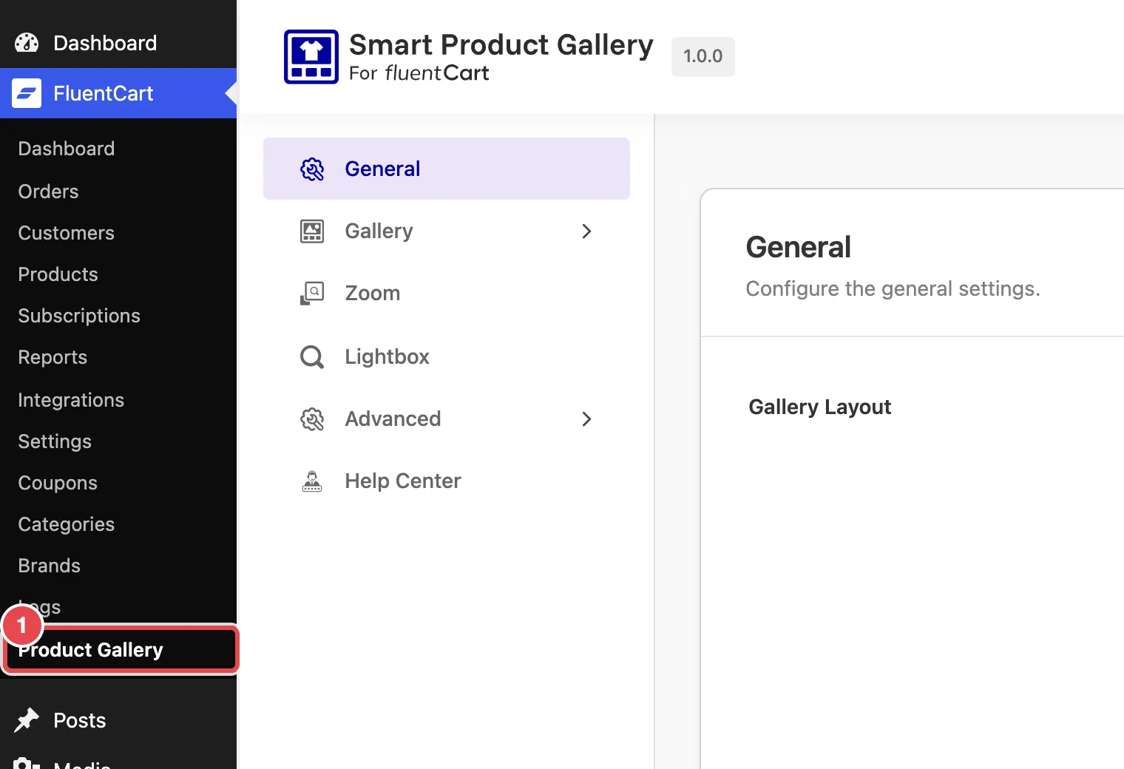The image size is (1124, 769).
Task: Open the Help Center section
Action: coord(447,481)
